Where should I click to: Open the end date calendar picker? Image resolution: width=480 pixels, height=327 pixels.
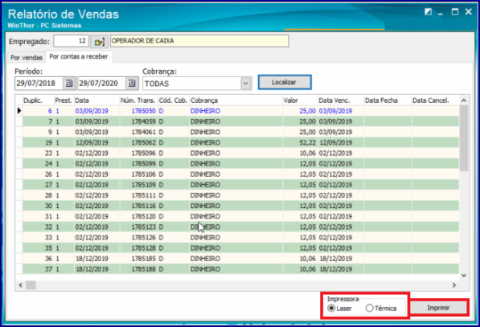(131, 84)
